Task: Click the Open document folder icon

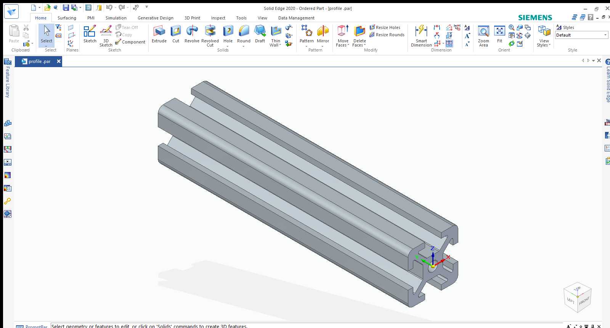Action: pos(47,8)
